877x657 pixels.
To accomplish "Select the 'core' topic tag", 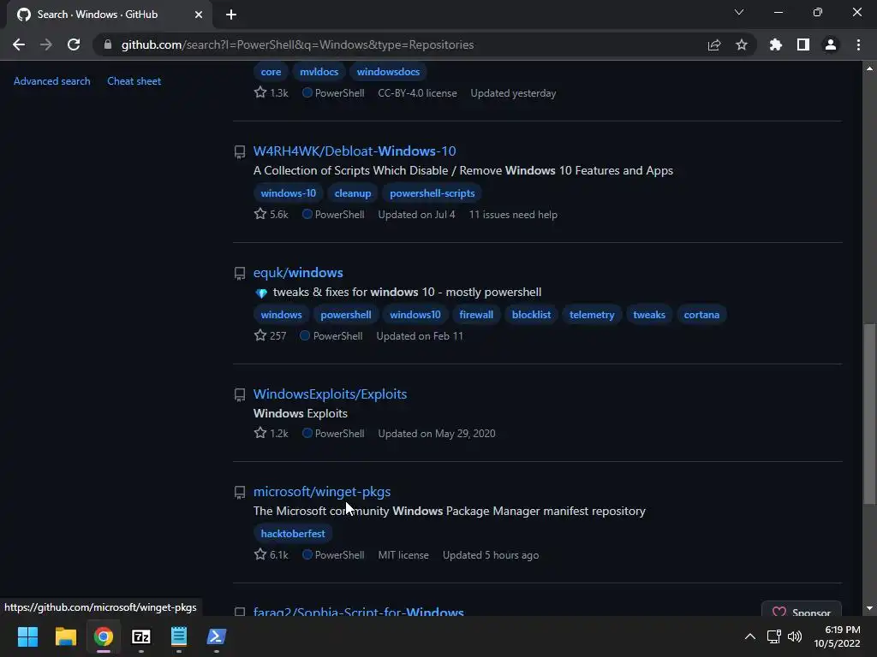I will point(271,72).
